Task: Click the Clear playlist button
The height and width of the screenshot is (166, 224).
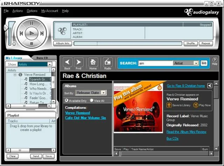Action: [x=13, y=156]
